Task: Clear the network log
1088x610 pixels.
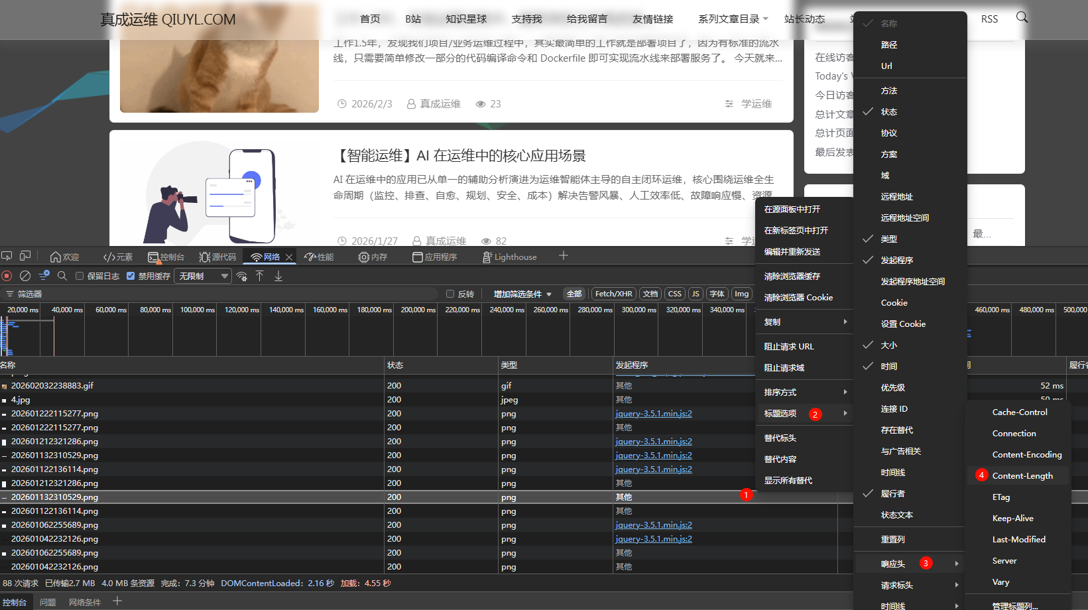Action: click(x=25, y=276)
